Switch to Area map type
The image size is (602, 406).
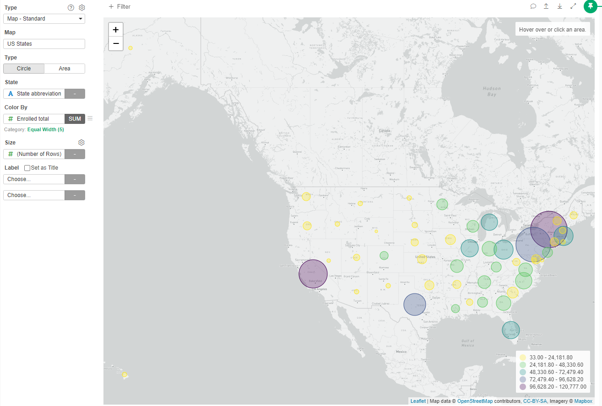pyautogui.click(x=65, y=69)
